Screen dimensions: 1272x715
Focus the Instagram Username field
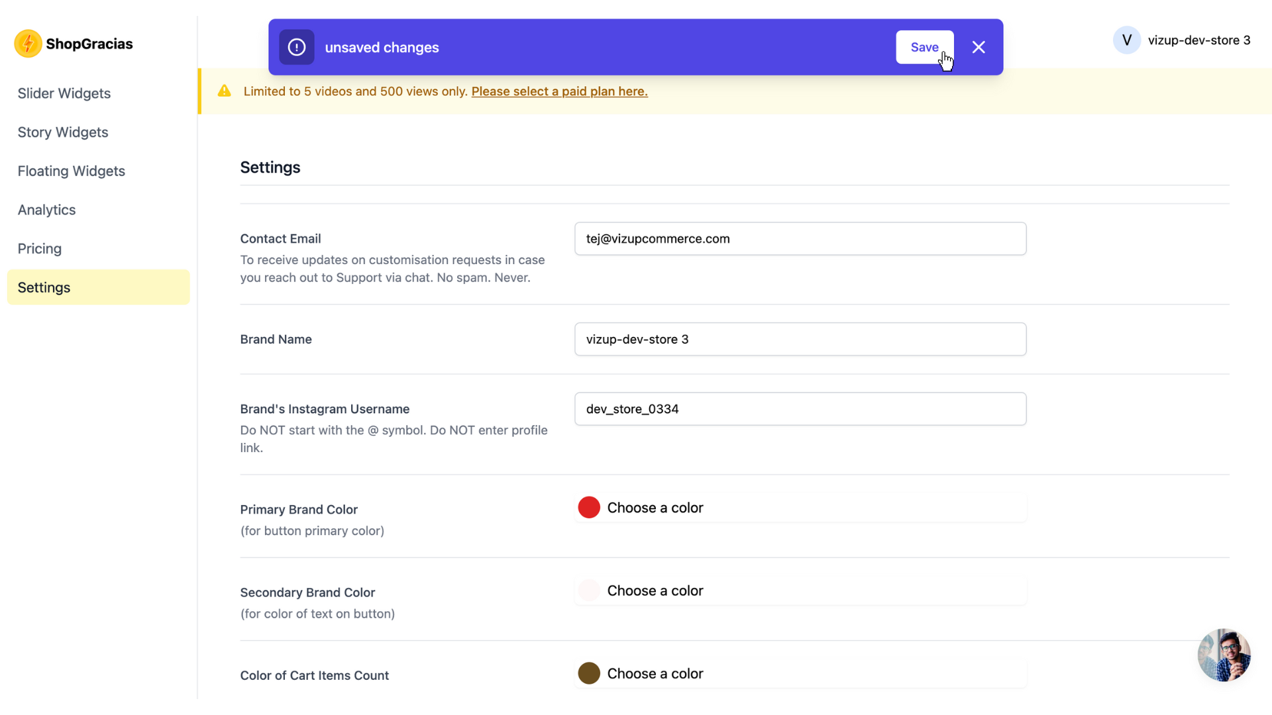pyautogui.click(x=800, y=409)
